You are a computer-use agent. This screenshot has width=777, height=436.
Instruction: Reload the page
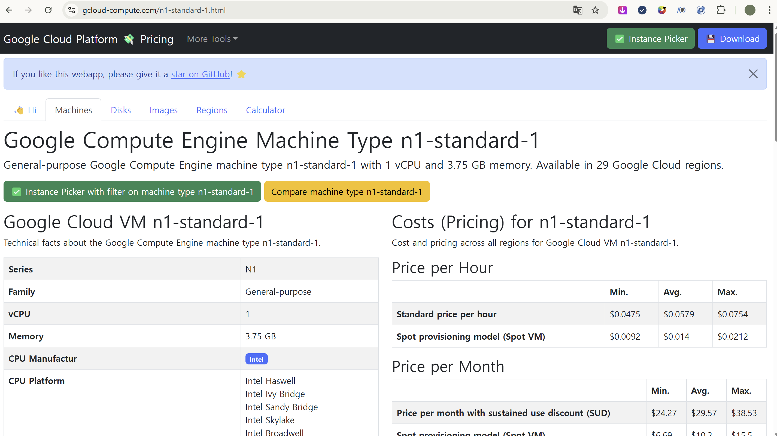48,10
